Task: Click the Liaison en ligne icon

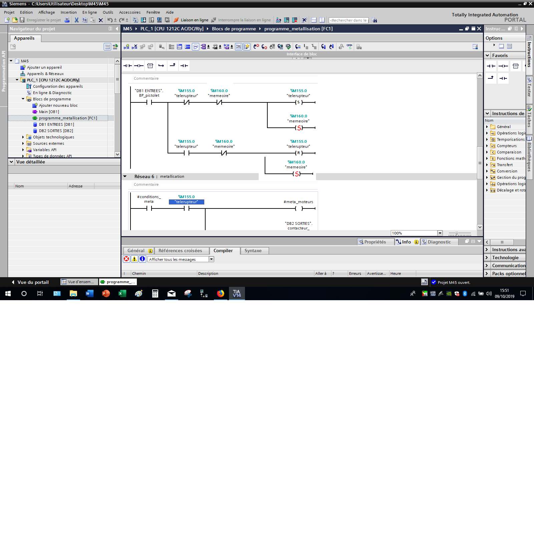Action: pyautogui.click(x=176, y=20)
